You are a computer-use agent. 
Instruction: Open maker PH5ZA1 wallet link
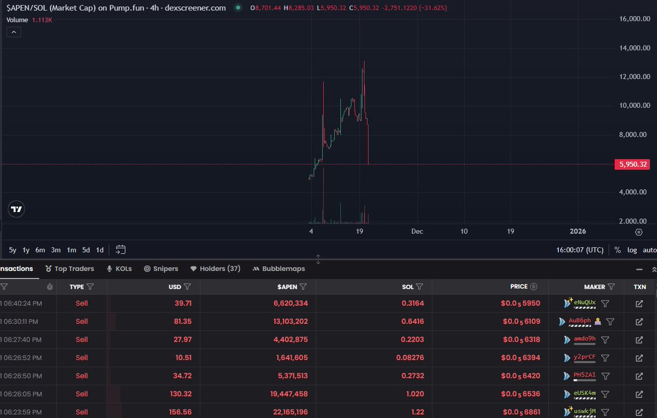(x=584, y=375)
